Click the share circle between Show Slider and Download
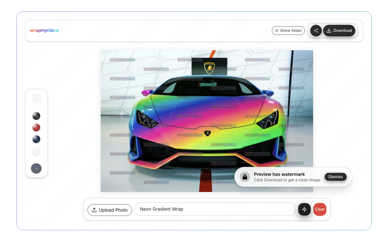This screenshot has height=239, width=382. click(x=316, y=30)
